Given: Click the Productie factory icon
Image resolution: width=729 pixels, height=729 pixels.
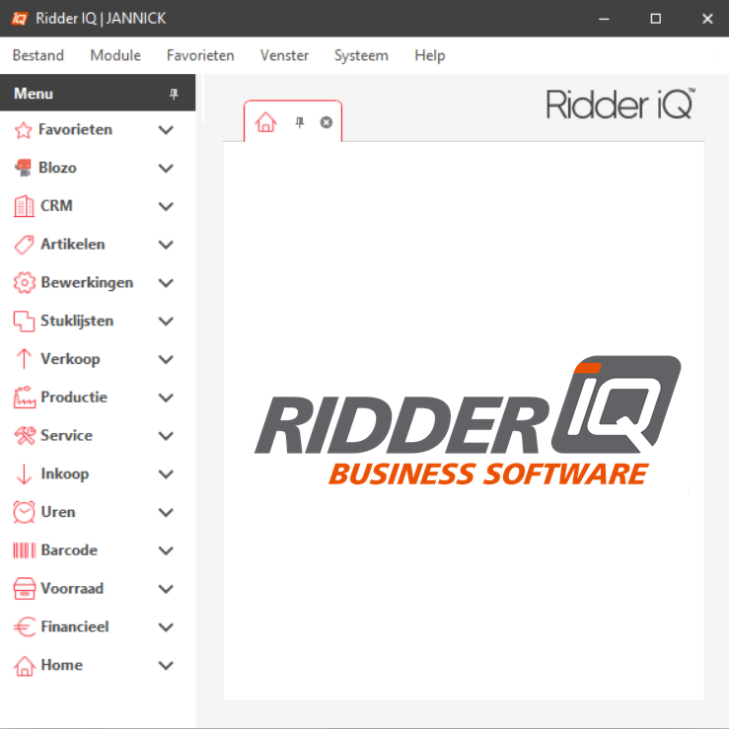Looking at the screenshot, I should click(x=24, y=398).
